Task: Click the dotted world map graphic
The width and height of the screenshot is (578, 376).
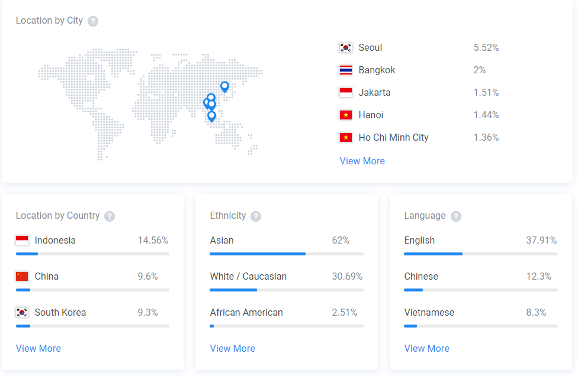Action: pos(150,104)
